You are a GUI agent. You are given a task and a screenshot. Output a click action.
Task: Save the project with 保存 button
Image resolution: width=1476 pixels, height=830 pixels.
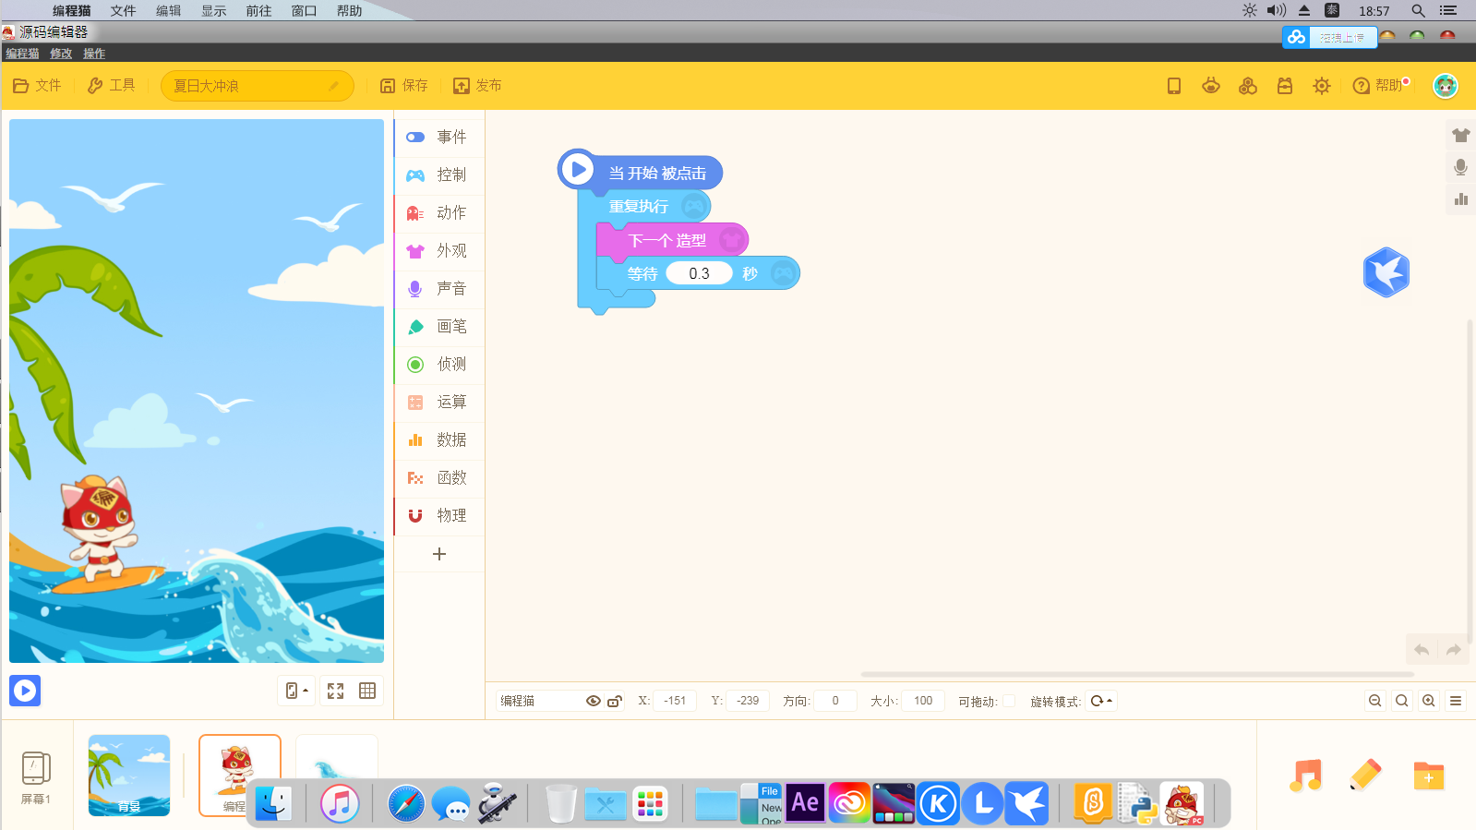(x=404, y=86)
